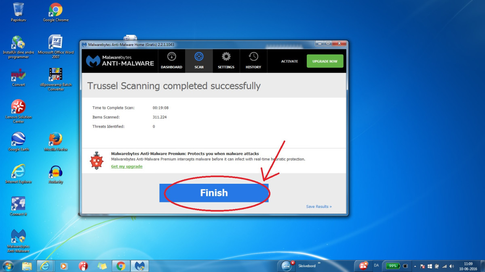Click the power plug tray icon

(x=405, y=266)
